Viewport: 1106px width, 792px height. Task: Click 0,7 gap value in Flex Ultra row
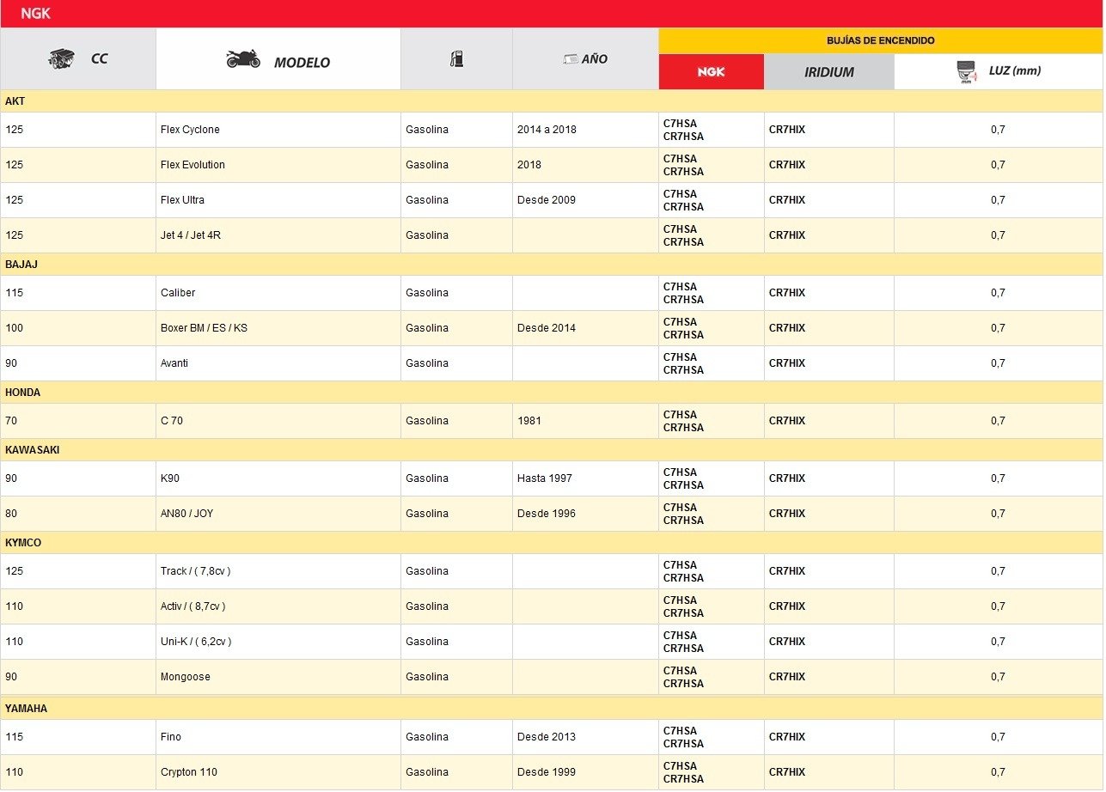point(998,200)
